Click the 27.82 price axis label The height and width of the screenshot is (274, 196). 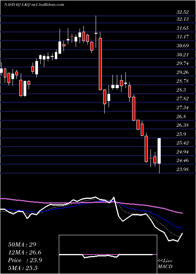tap(183, 99)
